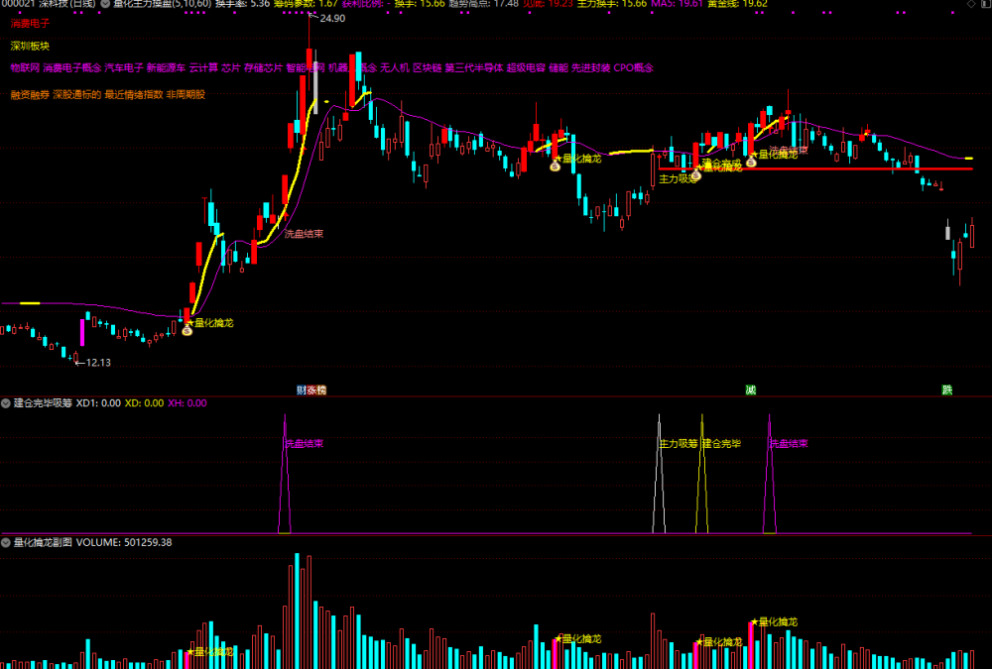The image size is (992, 669).
Task: Click the green 减 marker icon
Action: coord(750,390)
